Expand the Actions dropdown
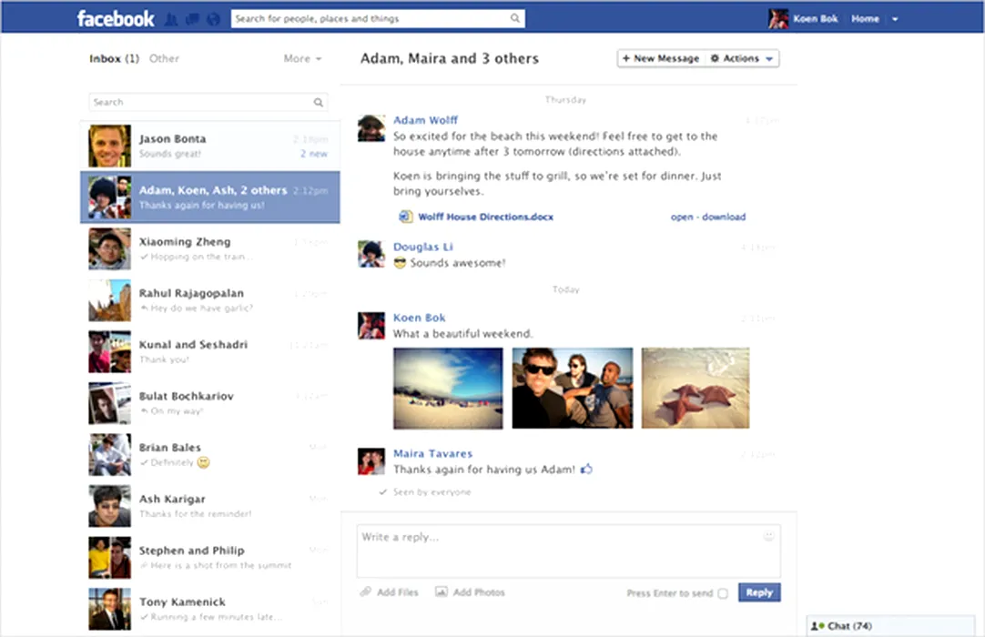Image resolution: width=985 pixels, height=637 pixels. tap(742, 58)
